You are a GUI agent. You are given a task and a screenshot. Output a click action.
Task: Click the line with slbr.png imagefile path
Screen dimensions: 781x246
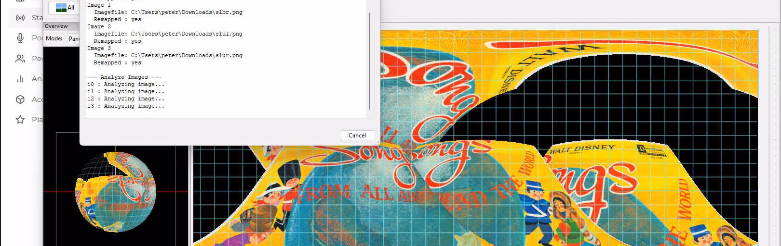[168, 12]
